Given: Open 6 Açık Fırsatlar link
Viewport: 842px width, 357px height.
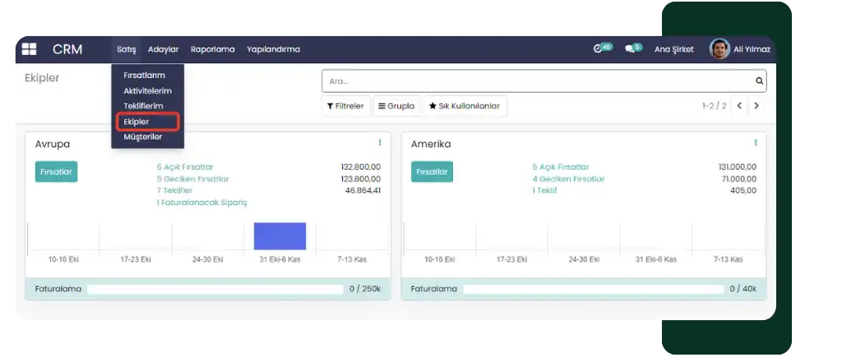Looking at the screenshot, I should [x=185, y=167].
